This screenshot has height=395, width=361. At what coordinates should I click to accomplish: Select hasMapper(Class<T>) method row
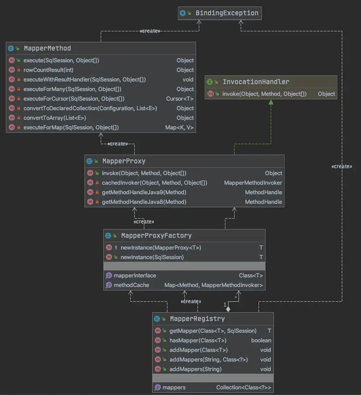(213, 340)
